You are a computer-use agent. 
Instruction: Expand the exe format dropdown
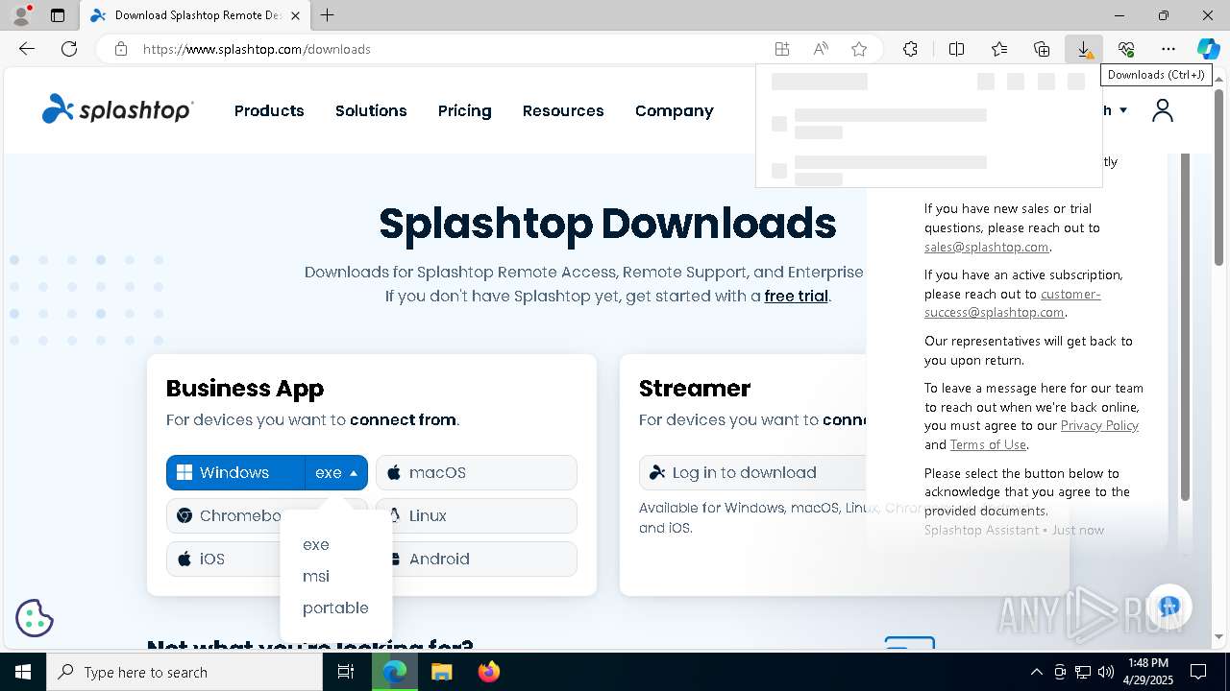(x=336, y=472)
